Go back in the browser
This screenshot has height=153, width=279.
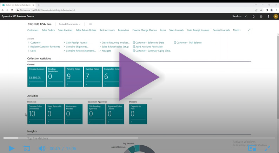[x=3, y=10]
